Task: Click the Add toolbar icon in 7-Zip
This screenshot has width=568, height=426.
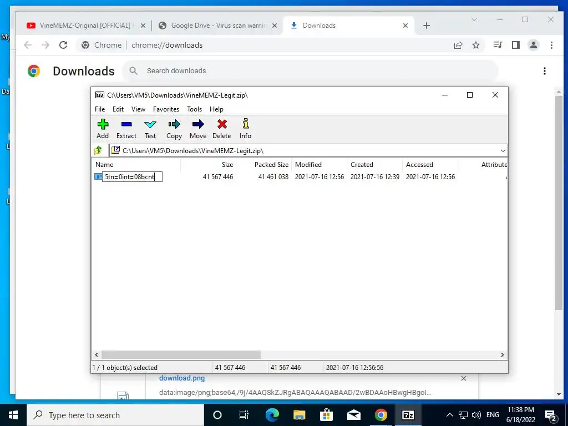Action: (x=103, y=129)
